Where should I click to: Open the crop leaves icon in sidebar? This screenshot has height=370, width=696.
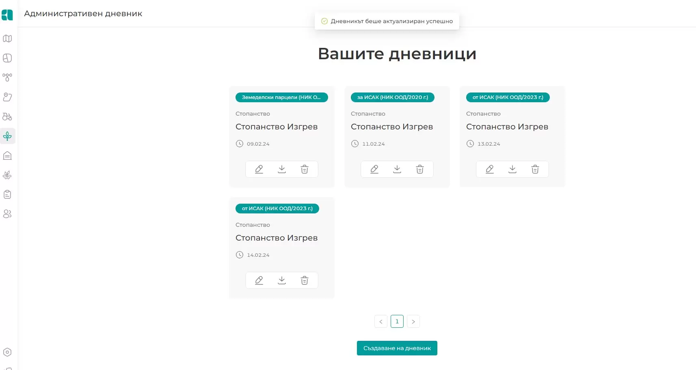[x=7, y=175]
